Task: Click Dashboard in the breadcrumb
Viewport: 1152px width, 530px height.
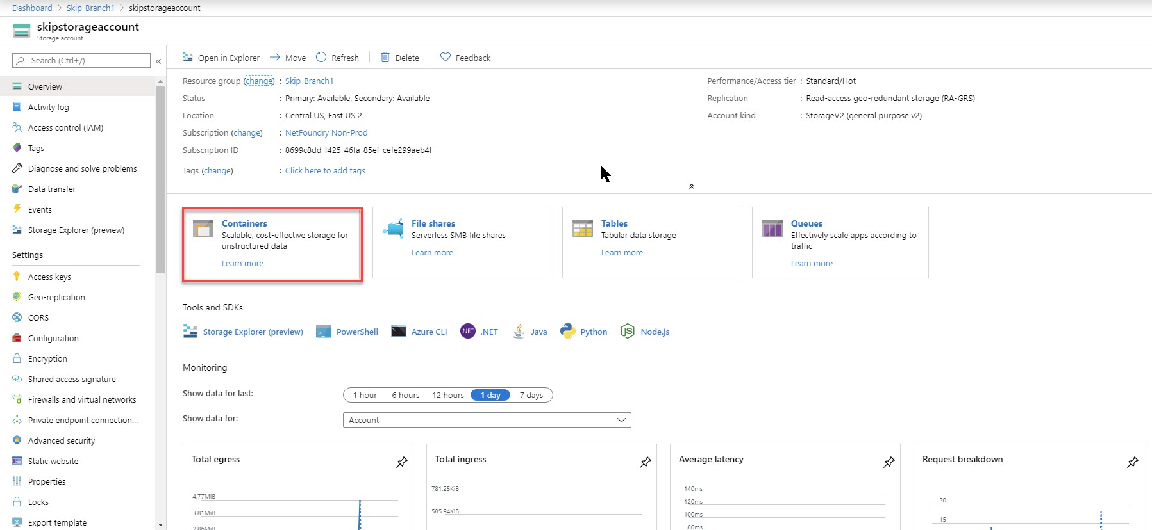Action: pos(32,8)
